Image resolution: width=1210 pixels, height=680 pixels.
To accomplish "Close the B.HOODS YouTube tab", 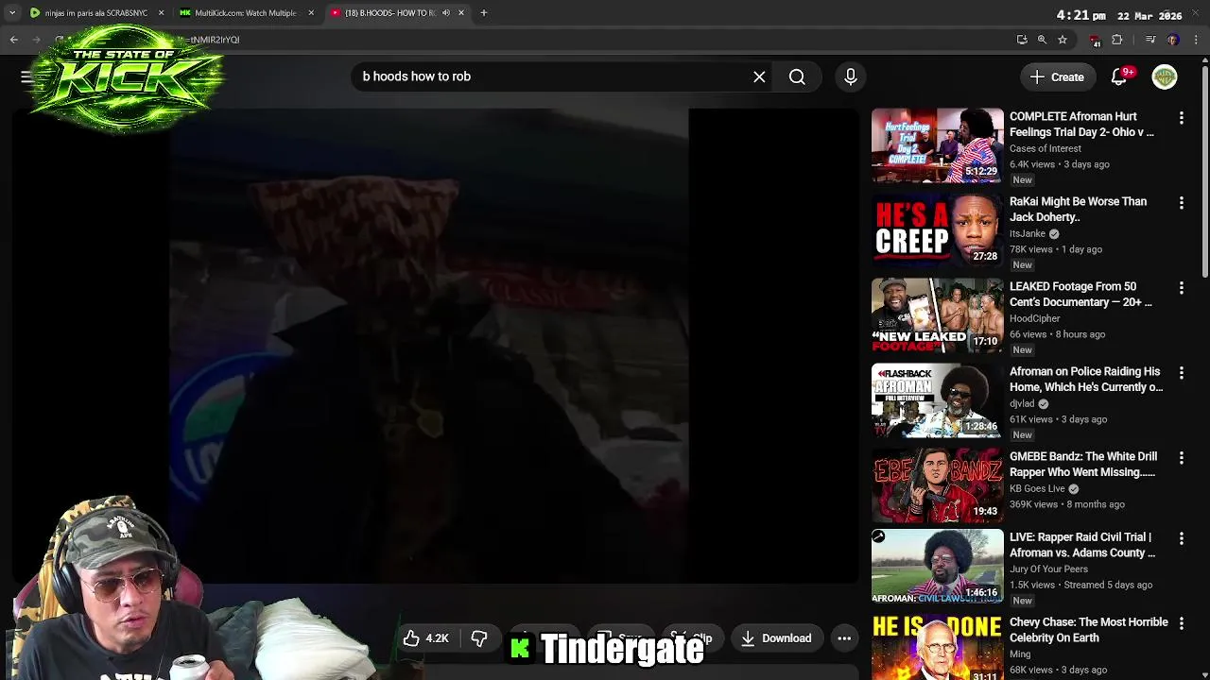I will (461, 13).
